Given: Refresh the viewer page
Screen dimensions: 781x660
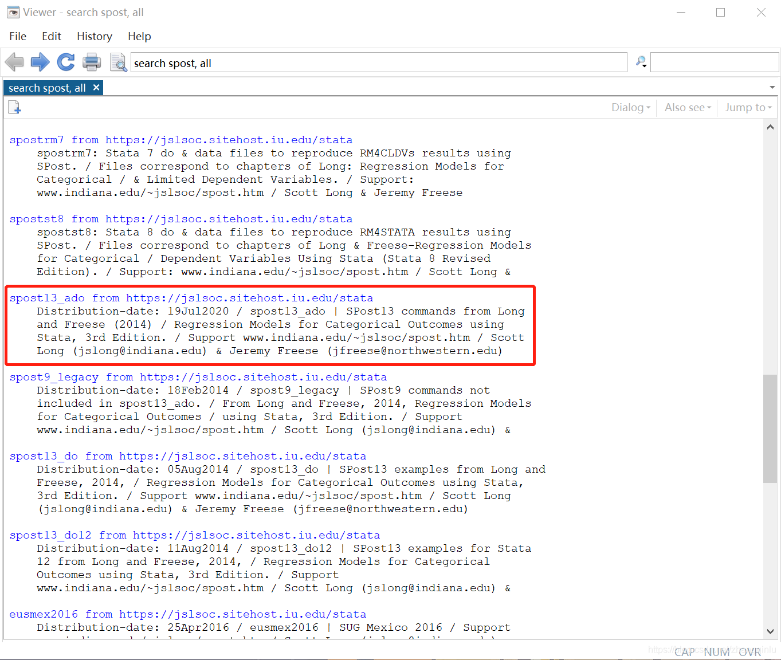Looking at the screenshot, I should 66,62.
